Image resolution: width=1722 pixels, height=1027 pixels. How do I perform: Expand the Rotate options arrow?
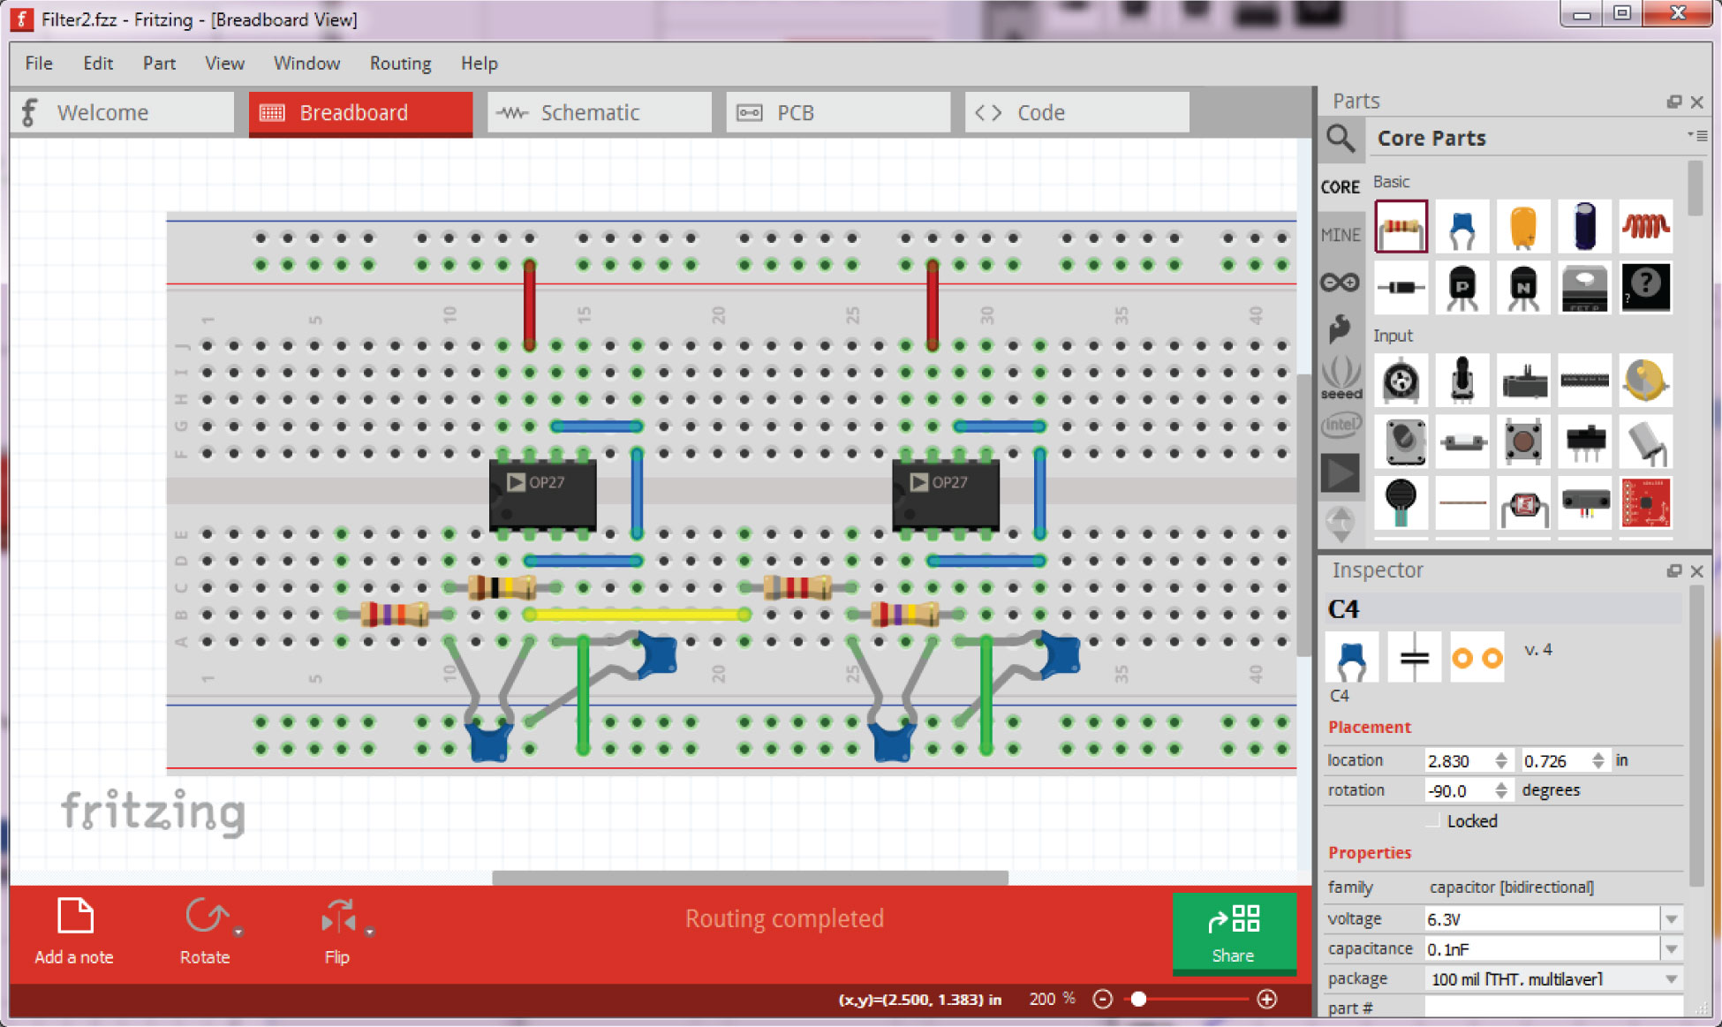pyautogui.click(x=238, y=932)
